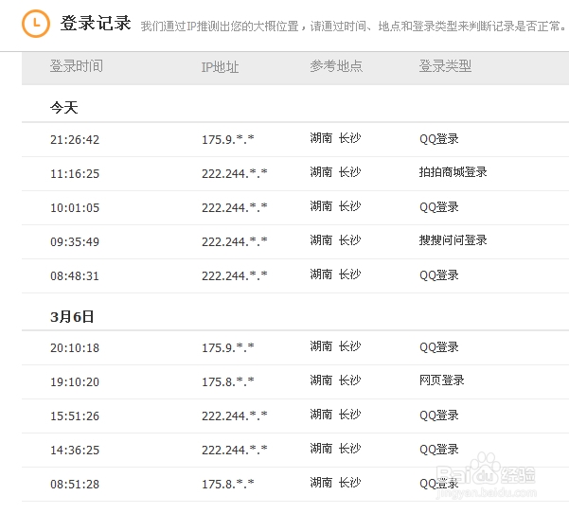Click QQ登录 in the 15:51:26 row
The width and height of the screenshot is (569, 513).
tap(439, 416)
